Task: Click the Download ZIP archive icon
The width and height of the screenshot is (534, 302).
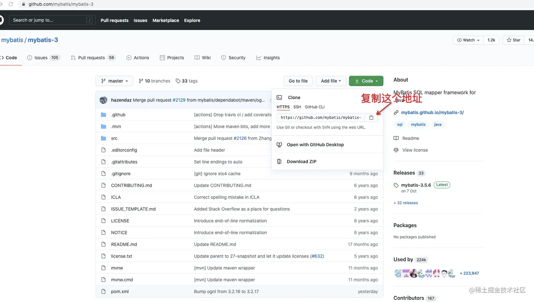Action: tap(279, 161)
